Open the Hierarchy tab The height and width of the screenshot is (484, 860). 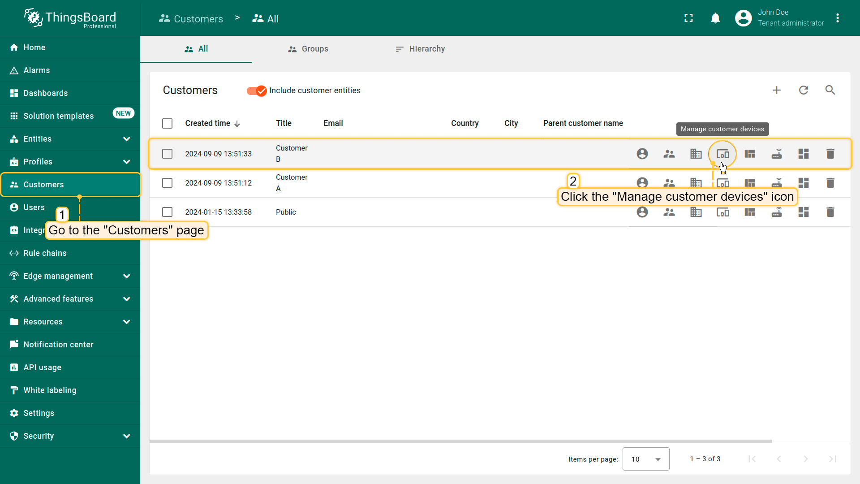(x=420, y=49)
